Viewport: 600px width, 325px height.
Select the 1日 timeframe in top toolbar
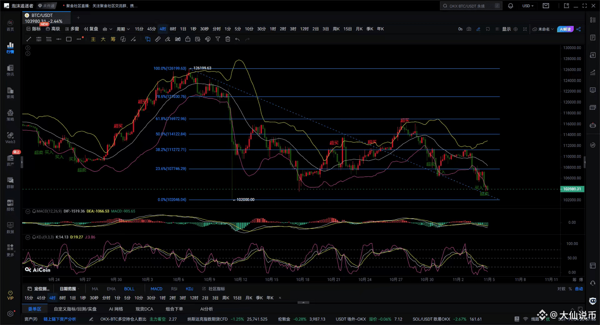(x=183, y=29)
